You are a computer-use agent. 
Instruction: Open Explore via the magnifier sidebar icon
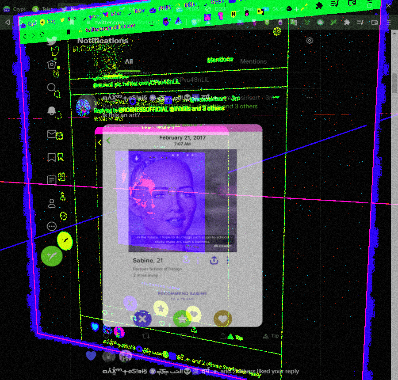(52, 87)
